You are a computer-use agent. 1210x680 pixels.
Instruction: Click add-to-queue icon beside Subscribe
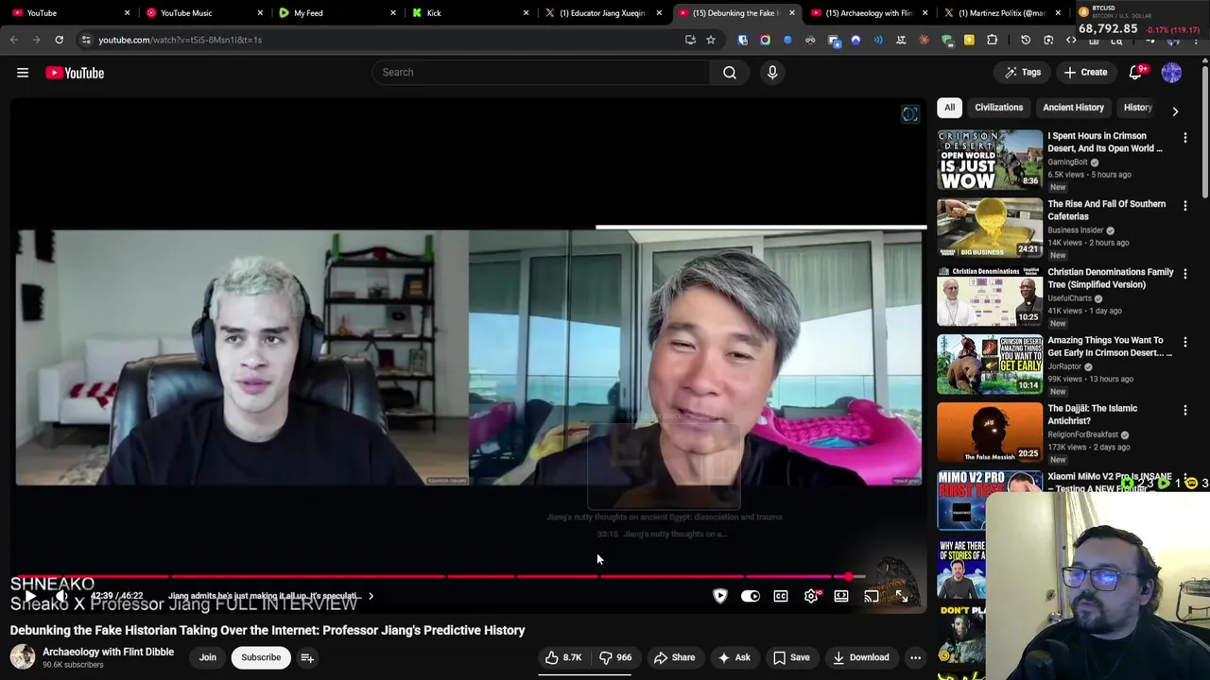coord(307,657)
